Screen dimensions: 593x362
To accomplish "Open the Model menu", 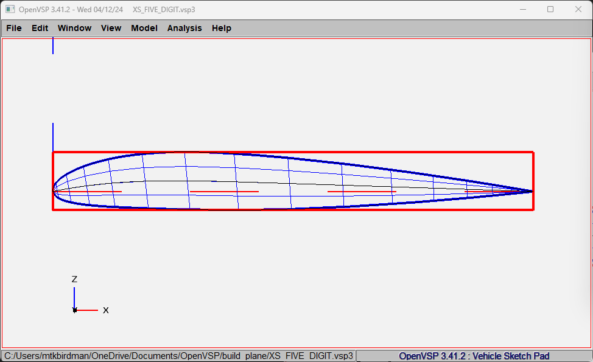I will pyautogui.click(x=144, y=28).
